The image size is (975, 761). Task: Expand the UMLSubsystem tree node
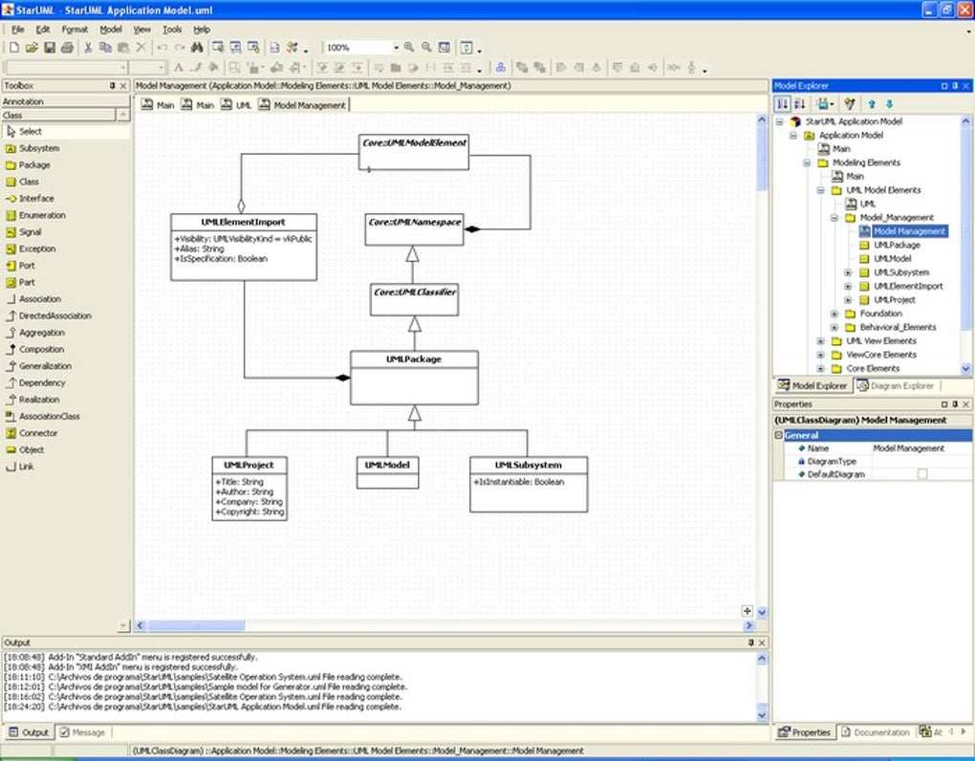[x=848, y=272]
